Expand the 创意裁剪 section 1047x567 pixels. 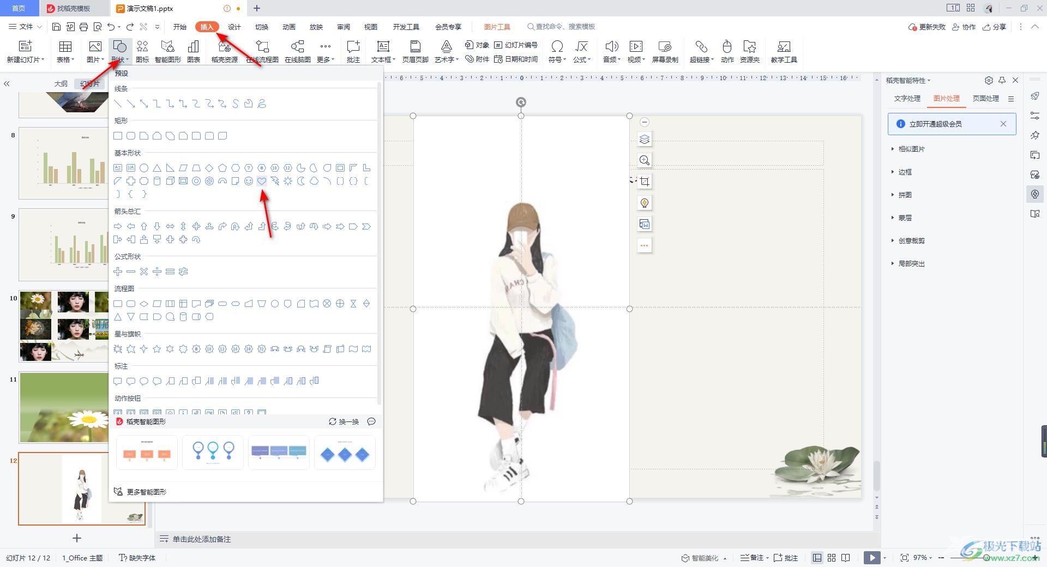[911, 240]
